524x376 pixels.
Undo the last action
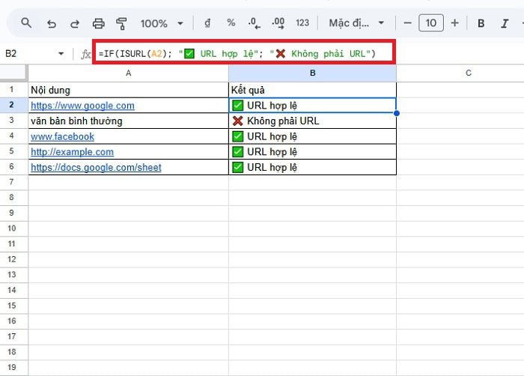pos(51,23)
